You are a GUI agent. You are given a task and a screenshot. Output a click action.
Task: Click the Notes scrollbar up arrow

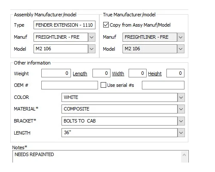(x=184, y=155)
